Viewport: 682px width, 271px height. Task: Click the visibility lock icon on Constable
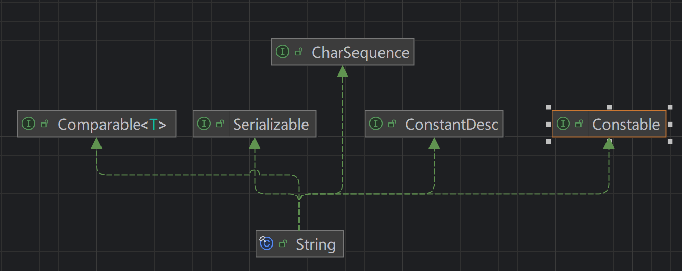tap(579, 124)
